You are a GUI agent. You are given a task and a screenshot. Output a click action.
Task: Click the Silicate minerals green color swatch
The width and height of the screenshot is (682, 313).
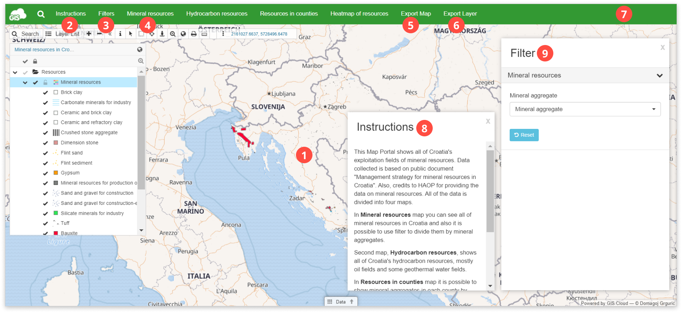(x=56, y=213)
